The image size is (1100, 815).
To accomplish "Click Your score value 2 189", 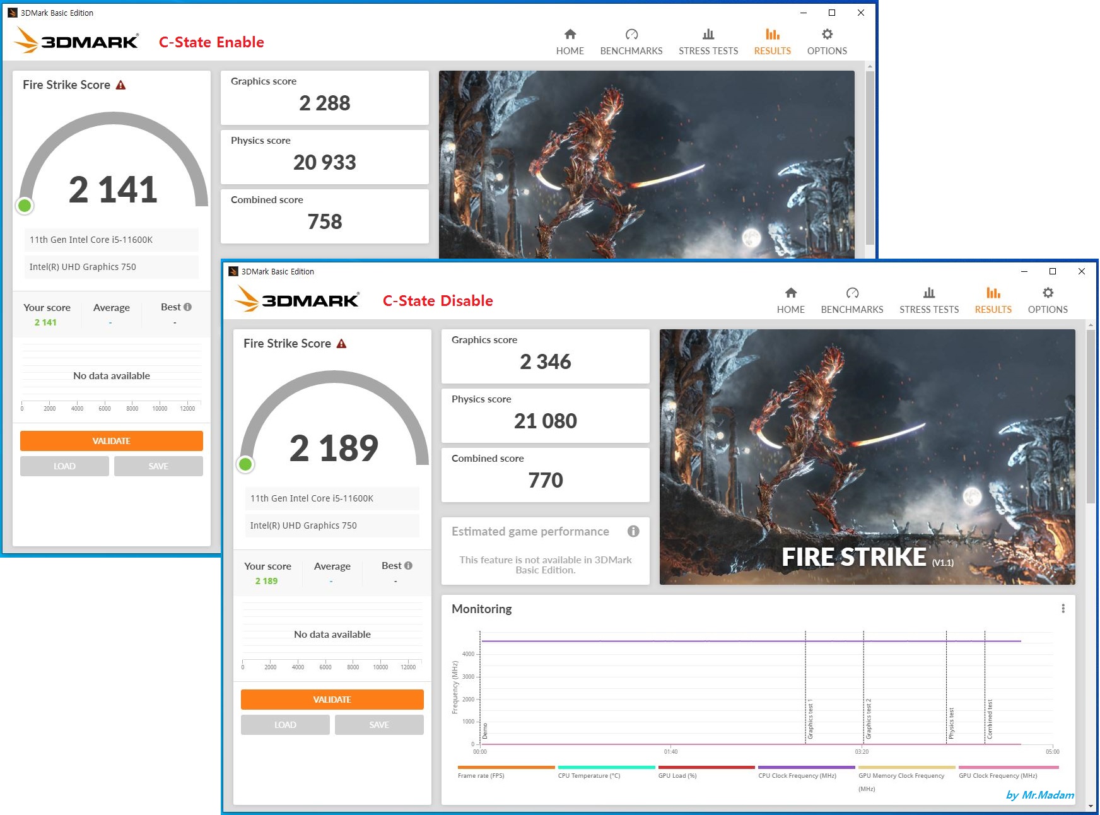I will click(266, 581).
